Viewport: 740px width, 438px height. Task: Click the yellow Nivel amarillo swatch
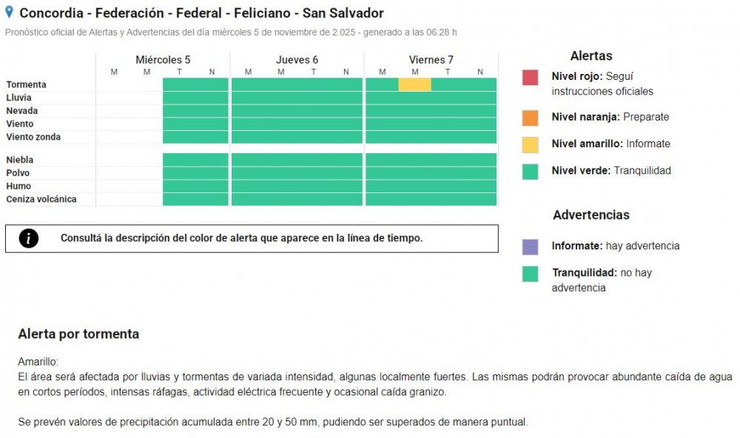[x=530, y=144]
